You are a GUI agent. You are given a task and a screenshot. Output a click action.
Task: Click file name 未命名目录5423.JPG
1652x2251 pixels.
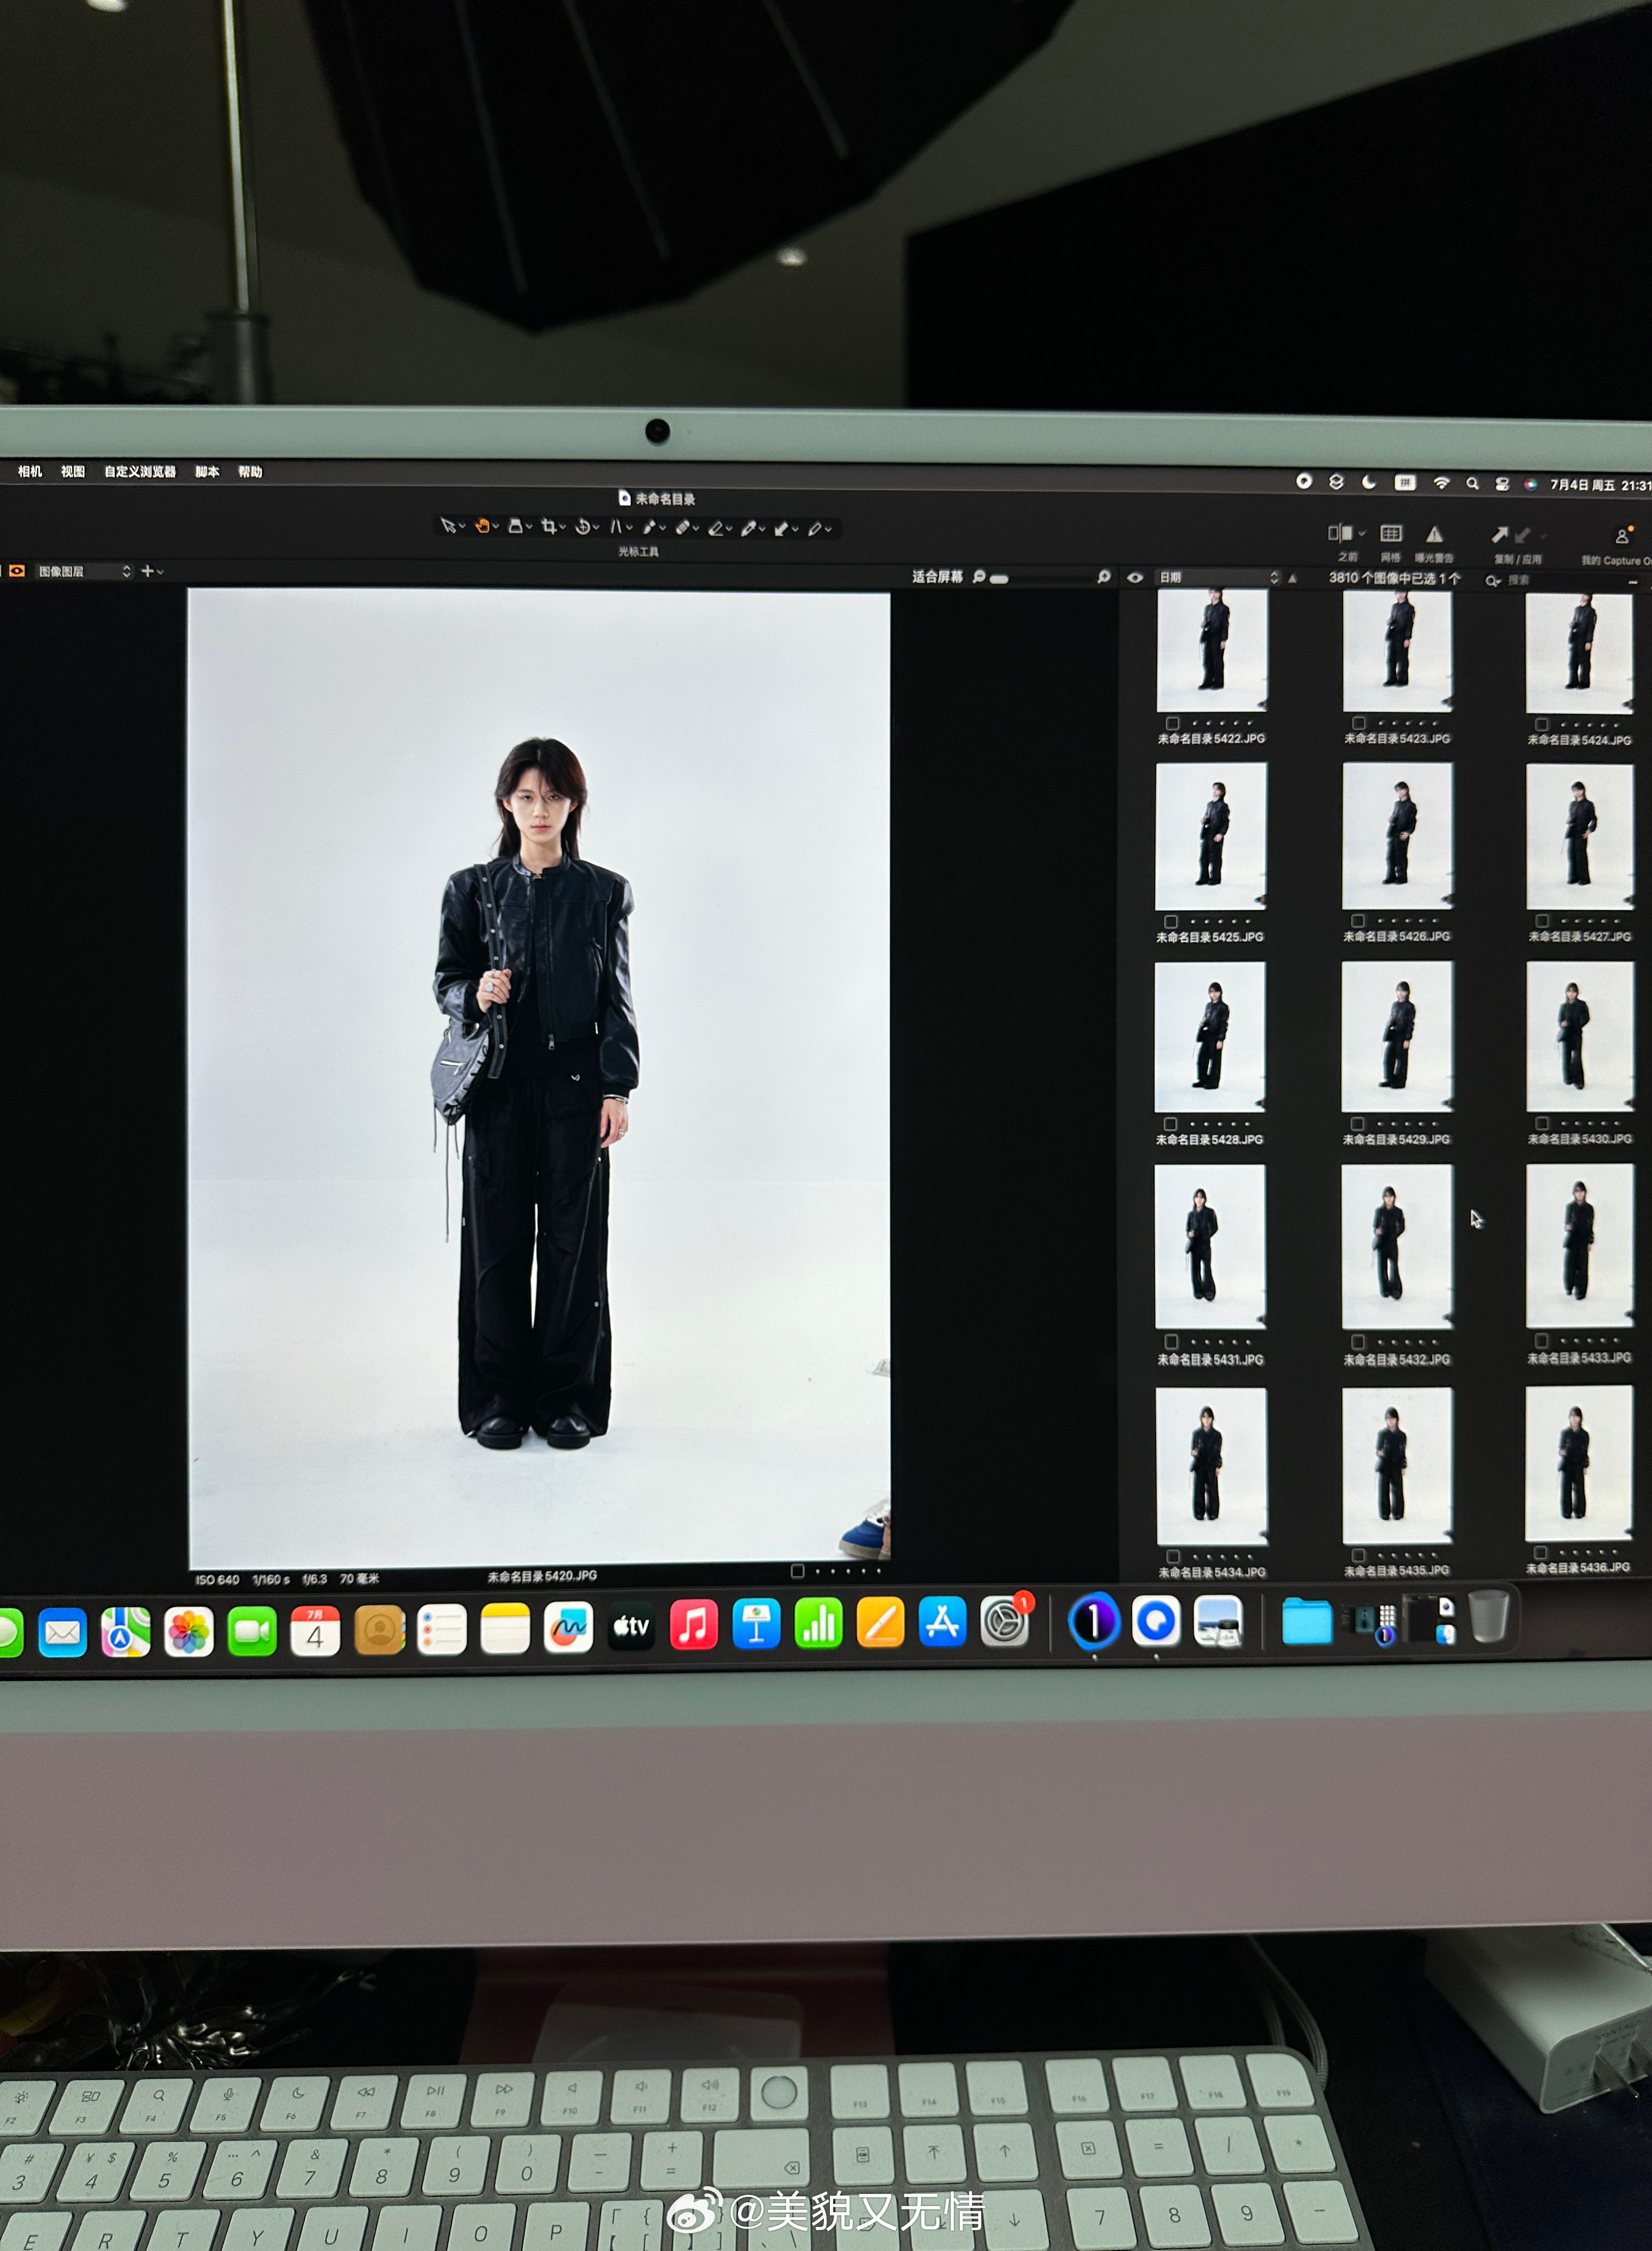coord(1396,738)
